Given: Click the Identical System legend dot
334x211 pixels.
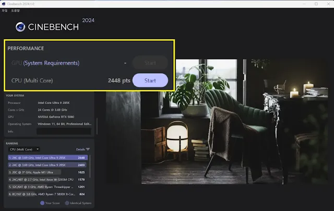Looking at the screenshot, I should point(67,203).
